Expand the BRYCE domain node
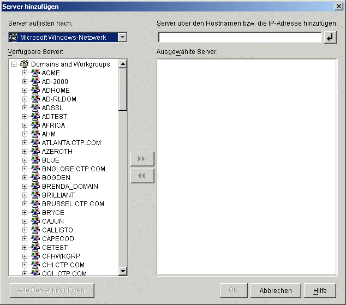Screen dimensions: 346x305 25,213
